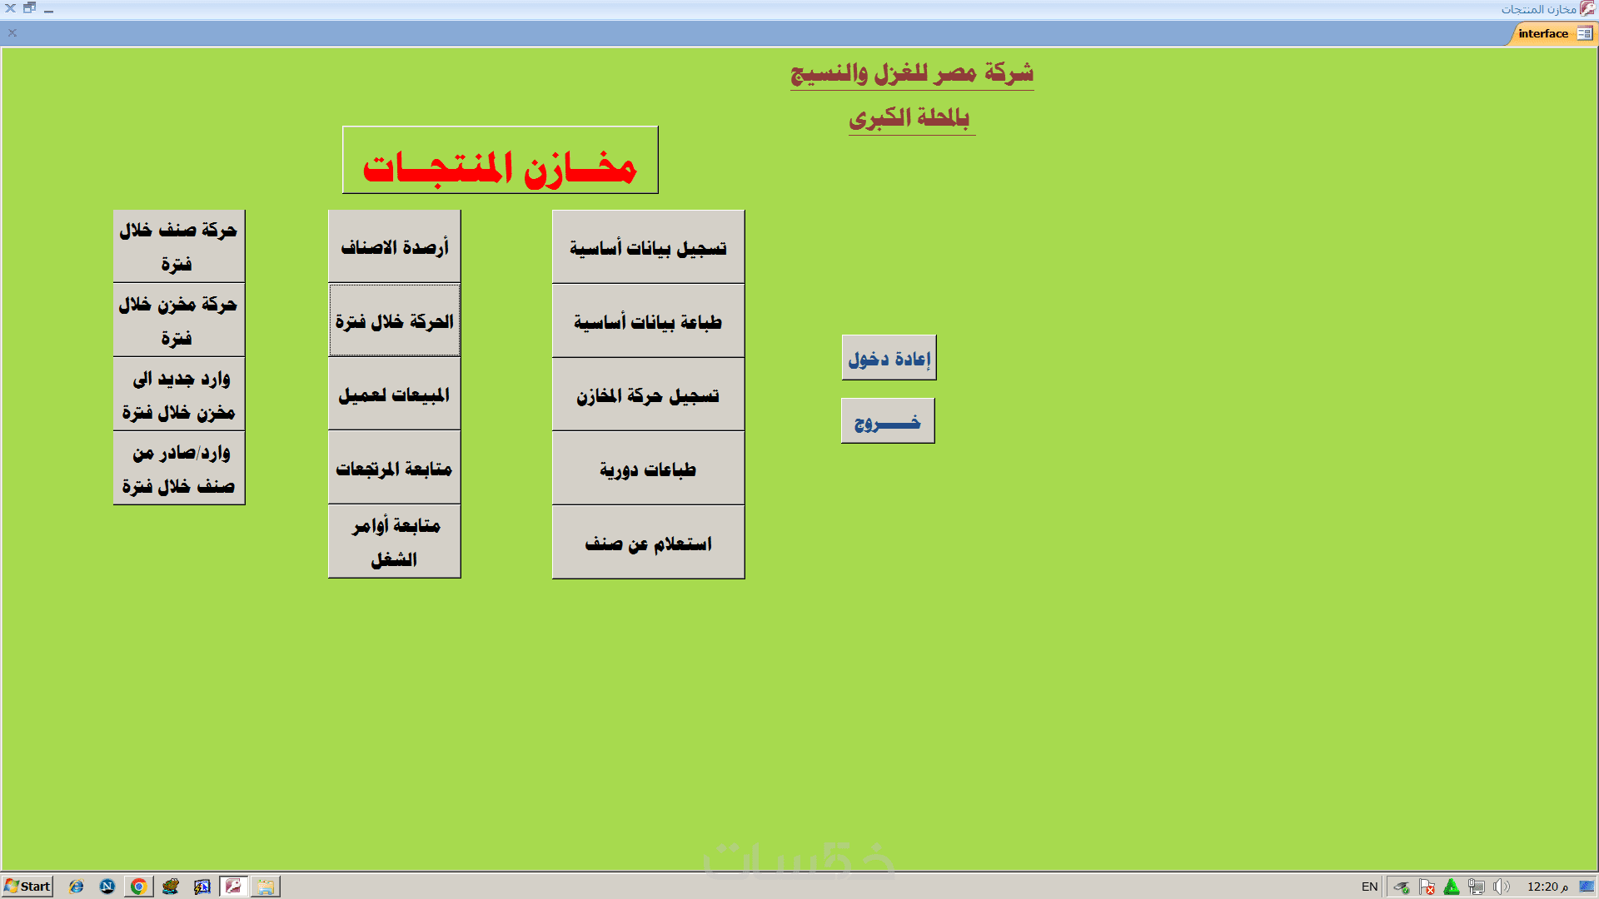Open the file explorer taskbar button
The image size is (1599, 899).
pos(266,887)
